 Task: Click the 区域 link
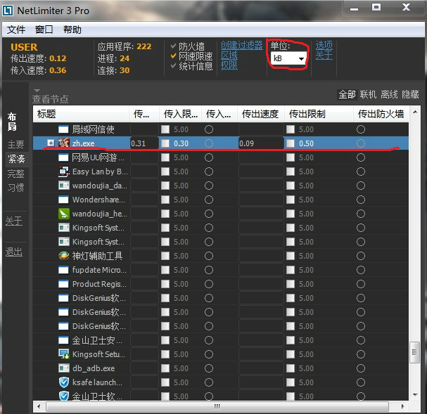tap(229, 56)
